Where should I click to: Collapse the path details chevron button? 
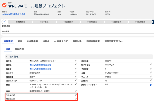pyautogui.click(x=4, y=22)
